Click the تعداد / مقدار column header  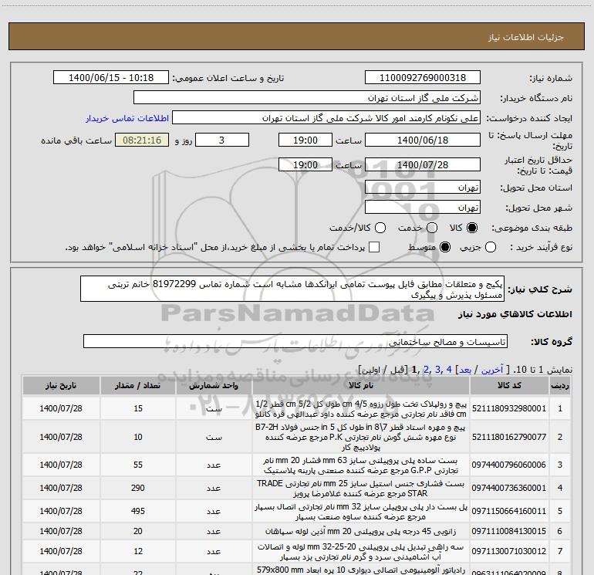(138, 385)
